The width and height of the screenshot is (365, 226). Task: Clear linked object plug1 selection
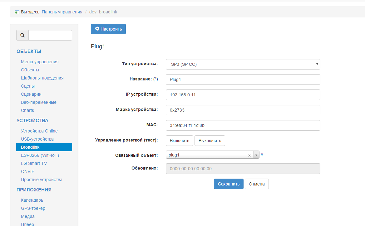pos(249,155)
